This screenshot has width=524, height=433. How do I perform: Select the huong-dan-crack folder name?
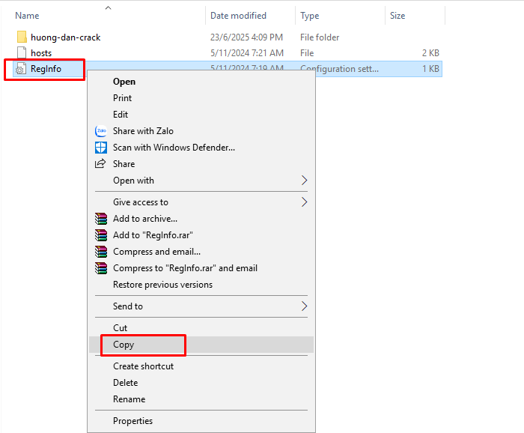tap(66, 37)
